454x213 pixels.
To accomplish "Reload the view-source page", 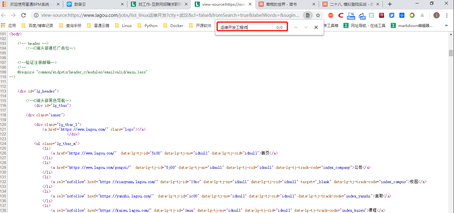I will pos(24,15).
